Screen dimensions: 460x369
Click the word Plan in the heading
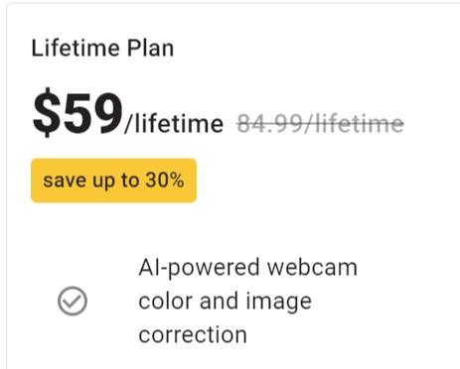pyautogui.click(x=151, y=49)
